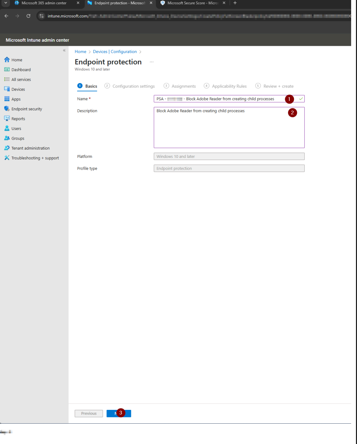Click the Previous button
357x444 pixels.
tap(89, 413)
